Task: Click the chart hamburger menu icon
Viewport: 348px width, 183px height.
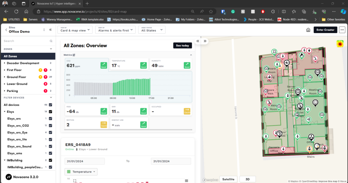Action: point(186,181)
